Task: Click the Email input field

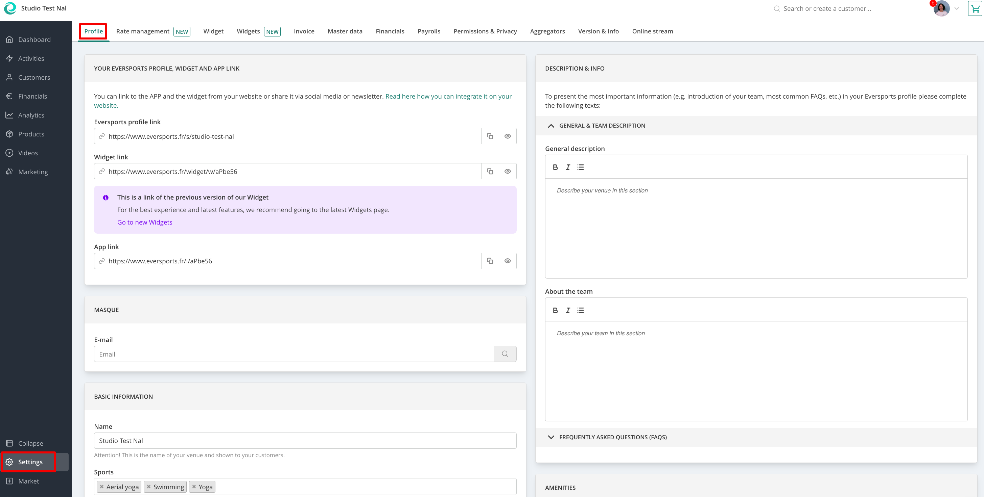Action: click(294, 354)
